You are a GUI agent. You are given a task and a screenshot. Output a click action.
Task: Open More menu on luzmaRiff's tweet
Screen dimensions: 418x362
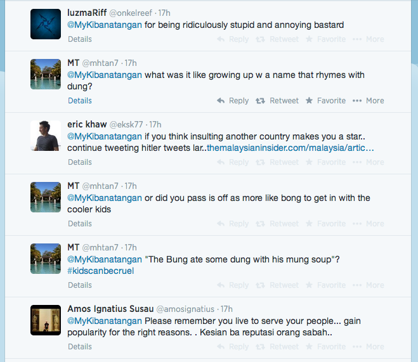point(369,39)
